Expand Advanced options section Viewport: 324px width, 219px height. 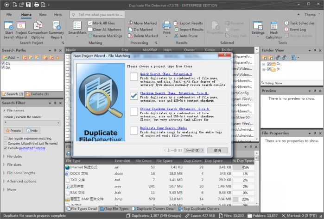click(4, 181)
